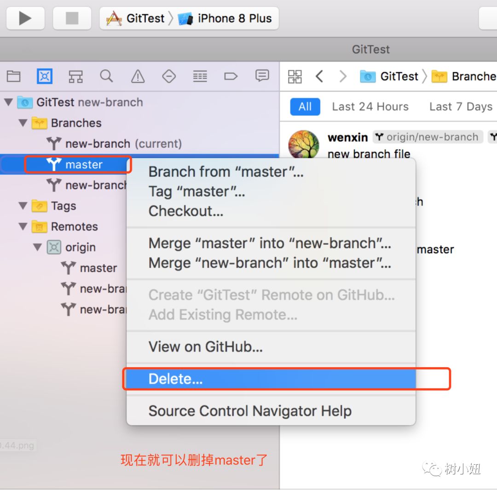Screen dimensions: 497x491
Task: Open the Breakpoint navigator
Action: [231, 76]
